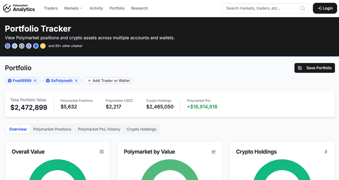
Task: Click the $2,217 Polymarket USDC value
Action: pos(113,107)
